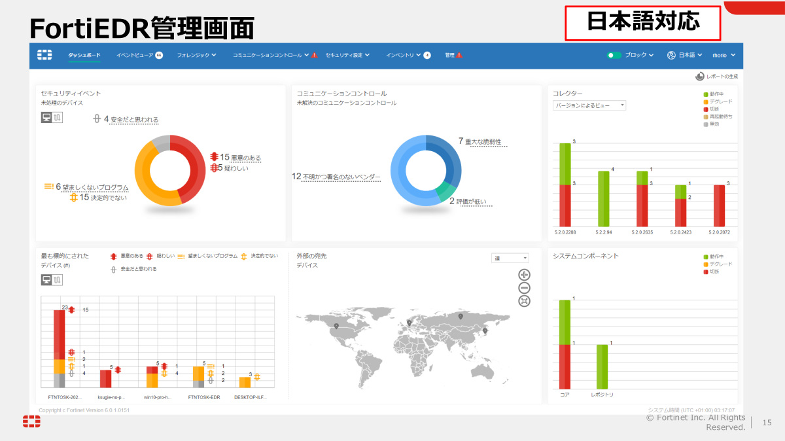Viewport: 785px width, 441px height.
Task: Click the FTNTOSK-202... device bar label
Action: [x=65, y=397]
